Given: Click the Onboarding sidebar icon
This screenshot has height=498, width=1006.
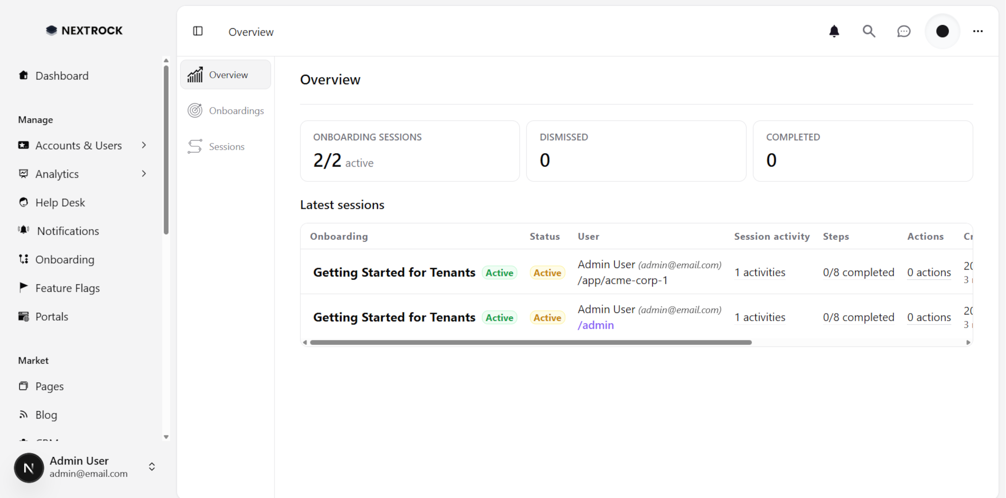Looking at the screenshot, I should coord(24,259).
